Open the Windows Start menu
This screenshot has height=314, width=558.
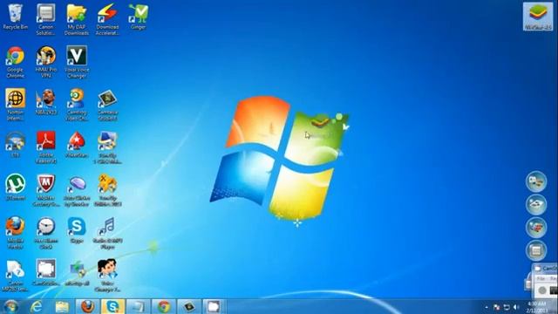click(11, 306)
